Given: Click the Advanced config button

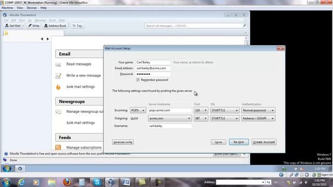Looking at the screenshot, I should [x=123, y=142].
